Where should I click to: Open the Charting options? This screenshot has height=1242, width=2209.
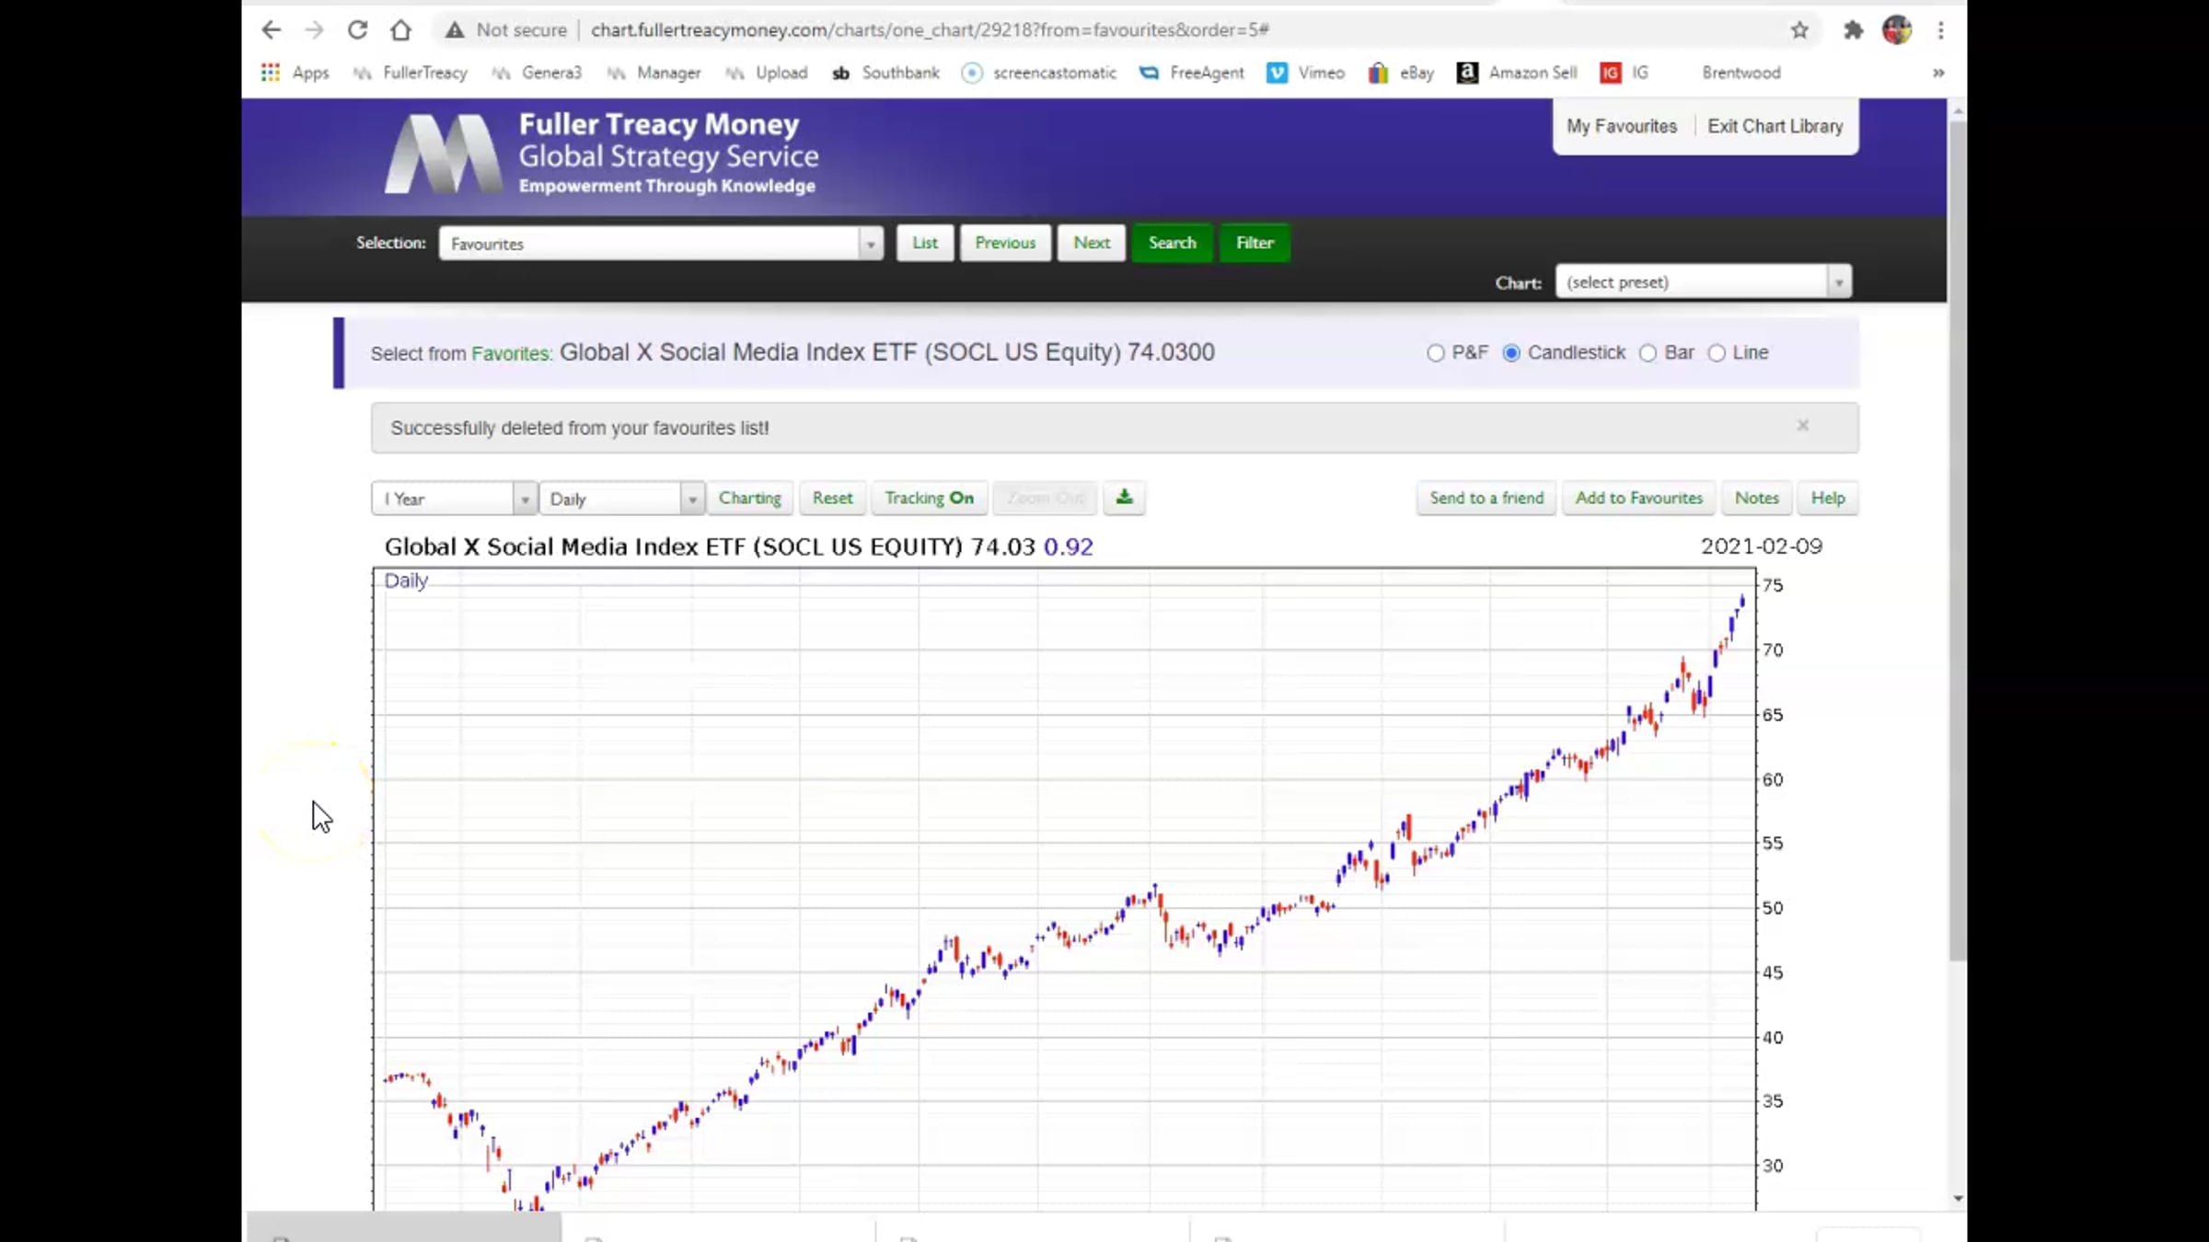pos(750,498)
